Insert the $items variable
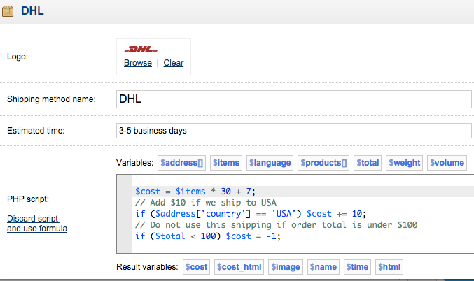The height and width of the screenshot is (281, 474). [x=226, y=163]
